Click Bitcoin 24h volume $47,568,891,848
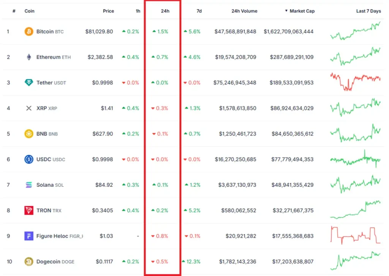 pos(235,32)
